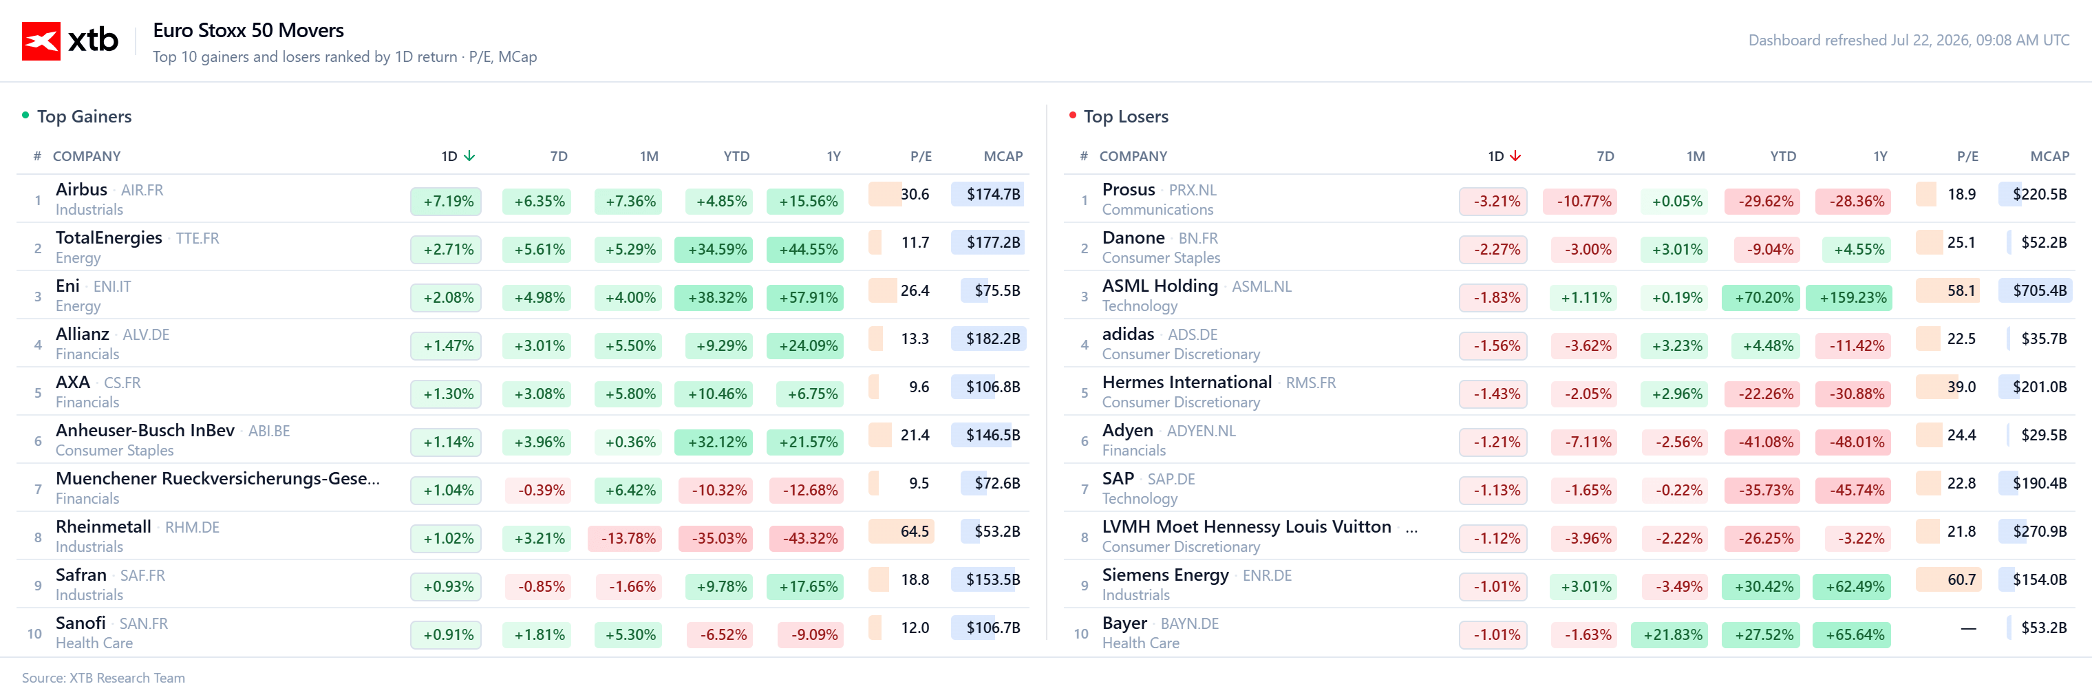Open Prosus company name
Viewport: 2092px width, 695px height.
tap(1128, 189)
